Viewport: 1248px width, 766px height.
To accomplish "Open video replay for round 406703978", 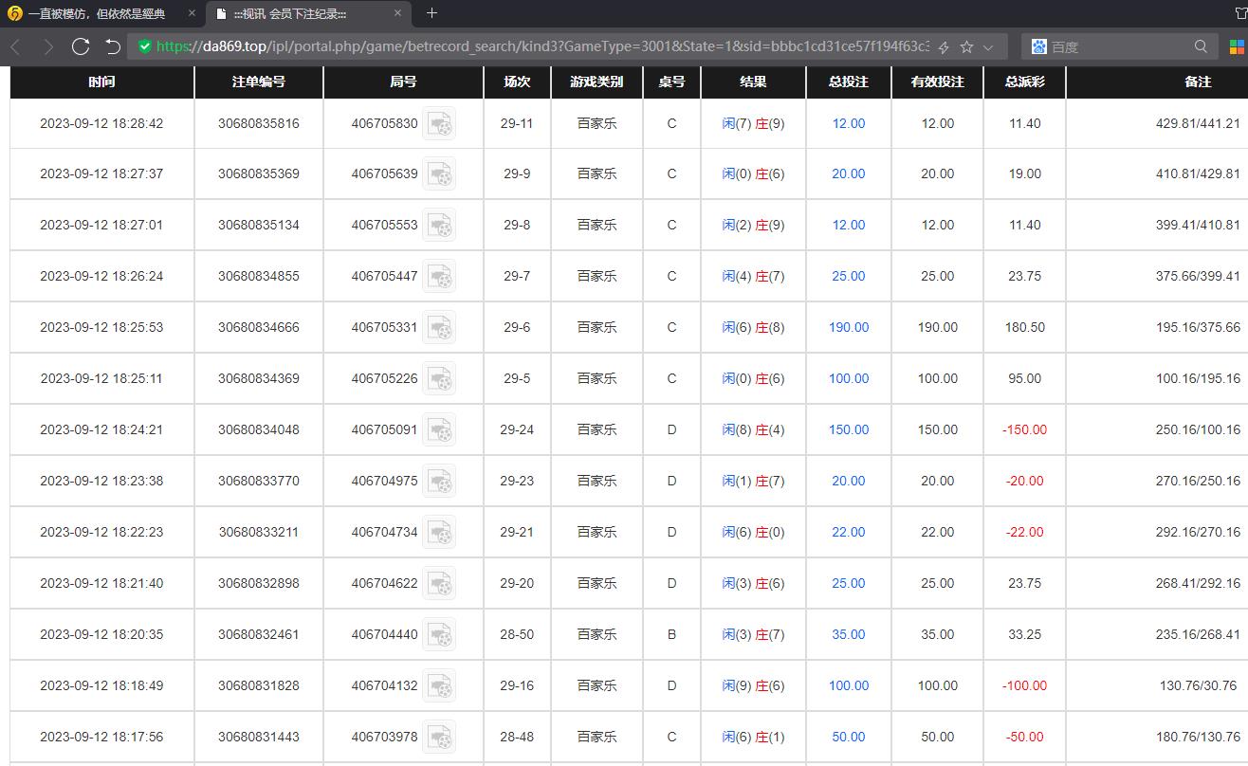I will click(439, 738).
